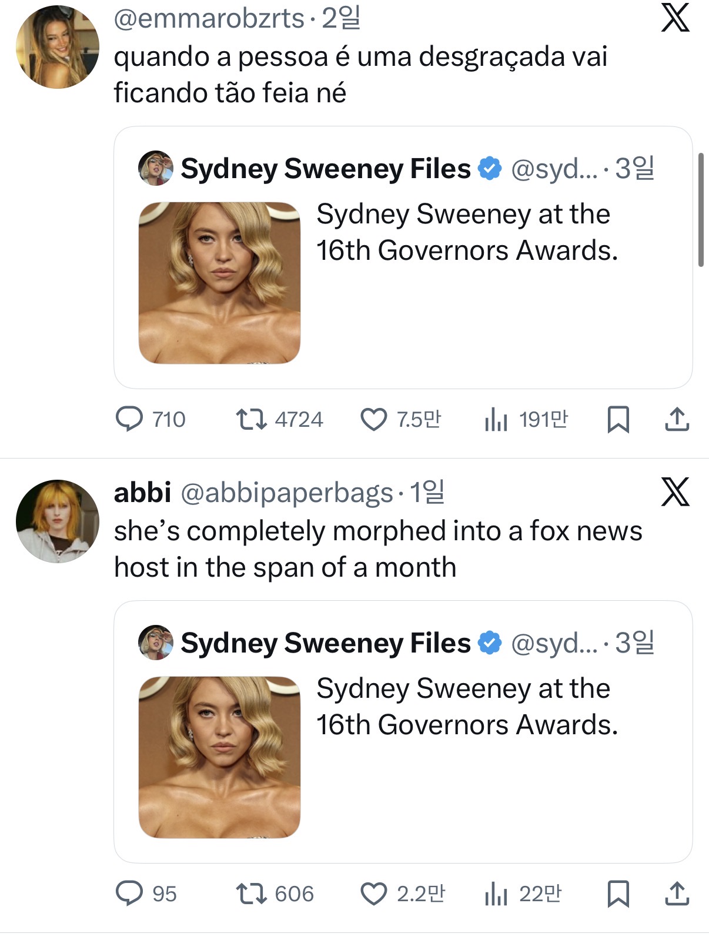This screenshot has height=940, width=709.
Task: Like abbi's tweet about fox news host
Action: (x=373, y=894)
